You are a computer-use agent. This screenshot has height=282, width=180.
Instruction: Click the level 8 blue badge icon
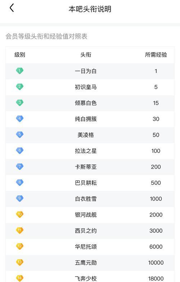(x=19, y=183)
